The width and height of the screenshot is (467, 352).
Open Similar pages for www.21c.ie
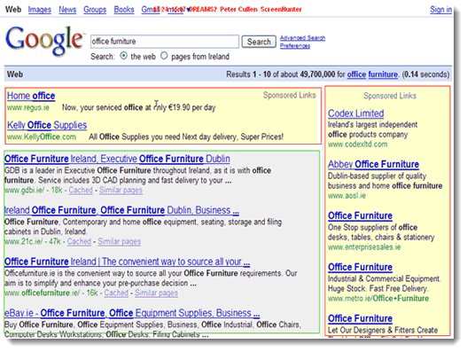[119, 241]
